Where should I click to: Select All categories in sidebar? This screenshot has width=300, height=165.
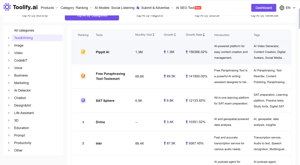pos(24,31)
